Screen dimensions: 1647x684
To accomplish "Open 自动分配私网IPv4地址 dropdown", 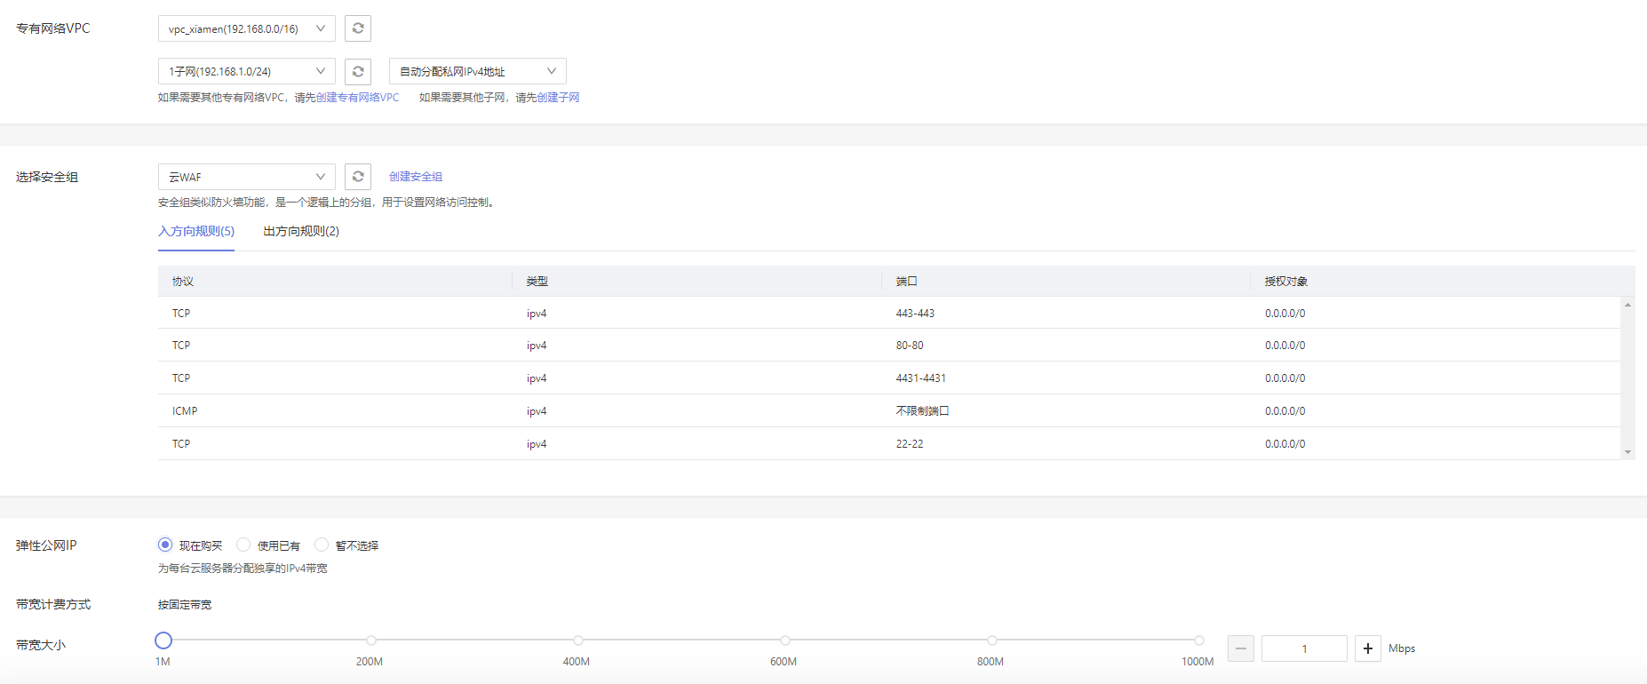I will click(x=477, y=71).
